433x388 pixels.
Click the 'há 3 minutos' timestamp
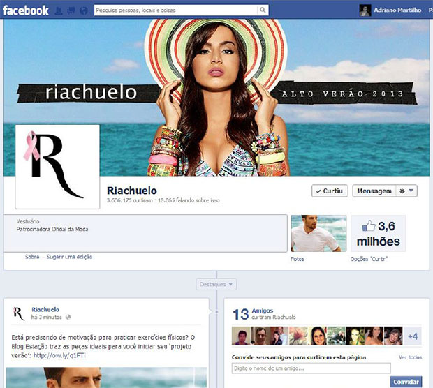click(46, 317)
